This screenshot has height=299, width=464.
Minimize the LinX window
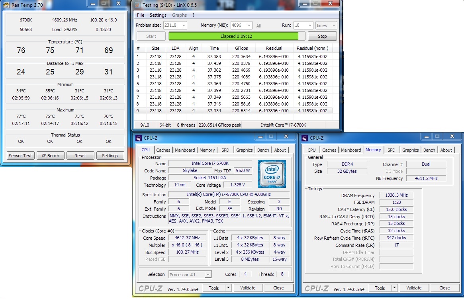(305, 4)
